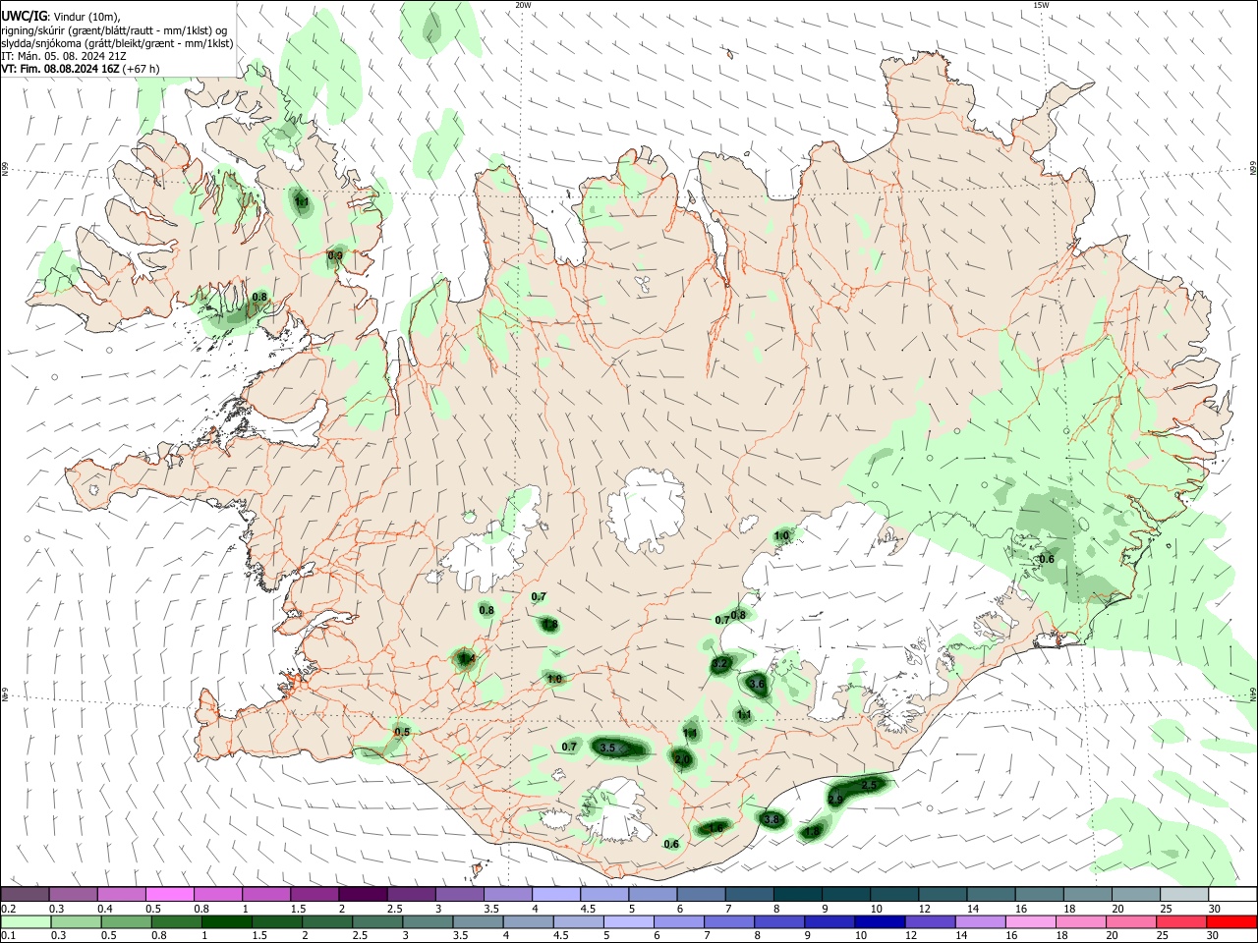Click the pale lavender 5–6 rain legend swatch
This screenshot has height=943, width=1258.
pyautogui.click(x=628, y=922)
